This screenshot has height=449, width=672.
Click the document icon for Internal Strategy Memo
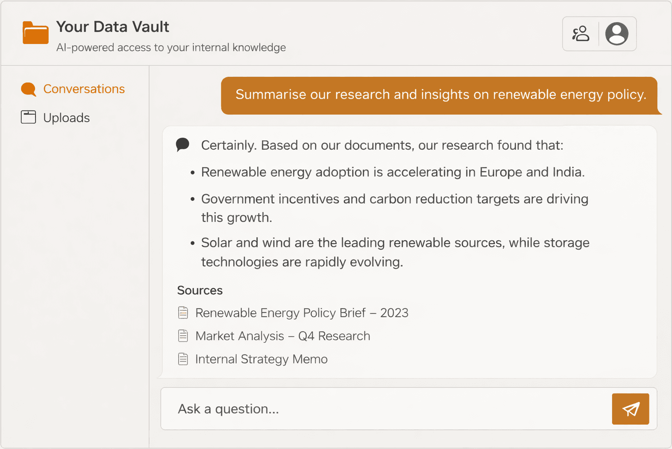(x=183, y=359)
